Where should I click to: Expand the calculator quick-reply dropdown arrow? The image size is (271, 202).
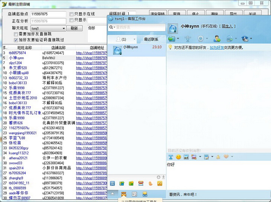[212, 157]
